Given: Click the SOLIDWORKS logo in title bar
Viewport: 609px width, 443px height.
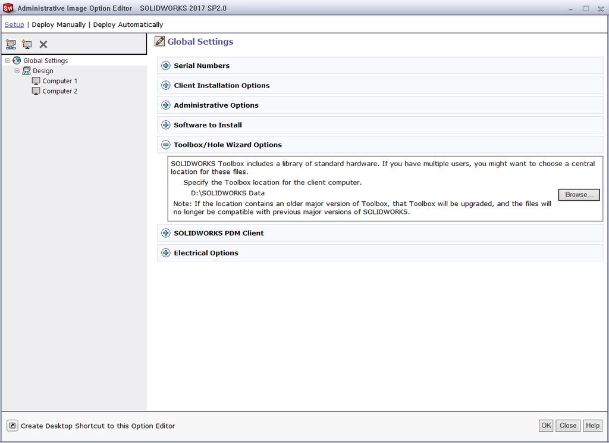Looking at the screenshot, I should pyautogui.click(x=8, y=8).
